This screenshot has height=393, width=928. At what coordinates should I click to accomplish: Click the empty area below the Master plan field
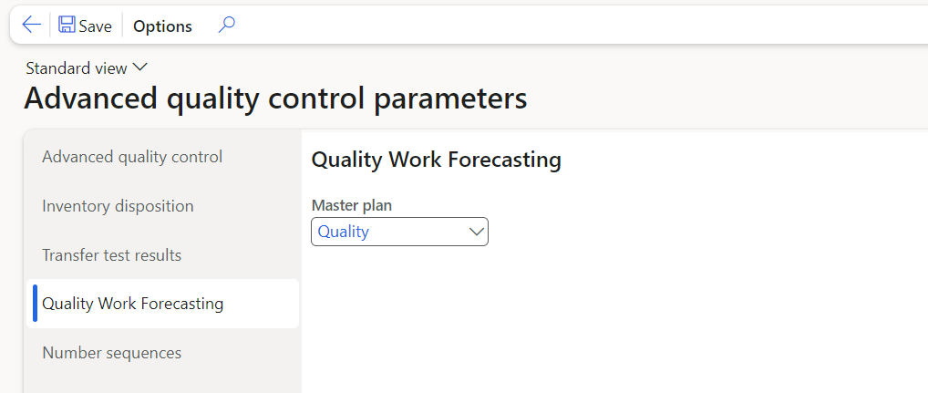pyautogui.click(x=547, y=319)
